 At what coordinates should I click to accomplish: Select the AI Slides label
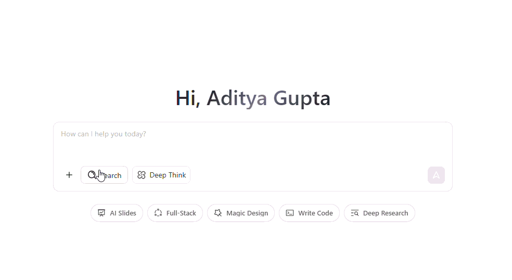pos(123,213)
